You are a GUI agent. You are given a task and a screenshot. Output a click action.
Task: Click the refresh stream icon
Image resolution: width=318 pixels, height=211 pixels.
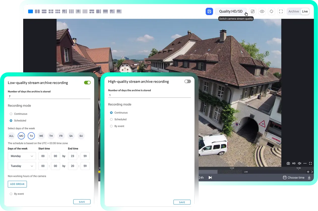pyautogui.click(x=271, y=12)
